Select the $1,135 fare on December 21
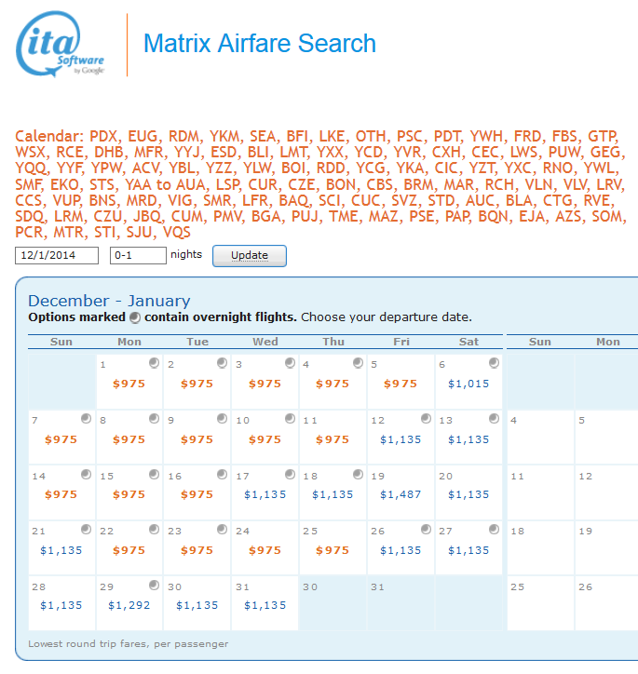The width and height of the screenshot is (638, 674). pos(61,550)
